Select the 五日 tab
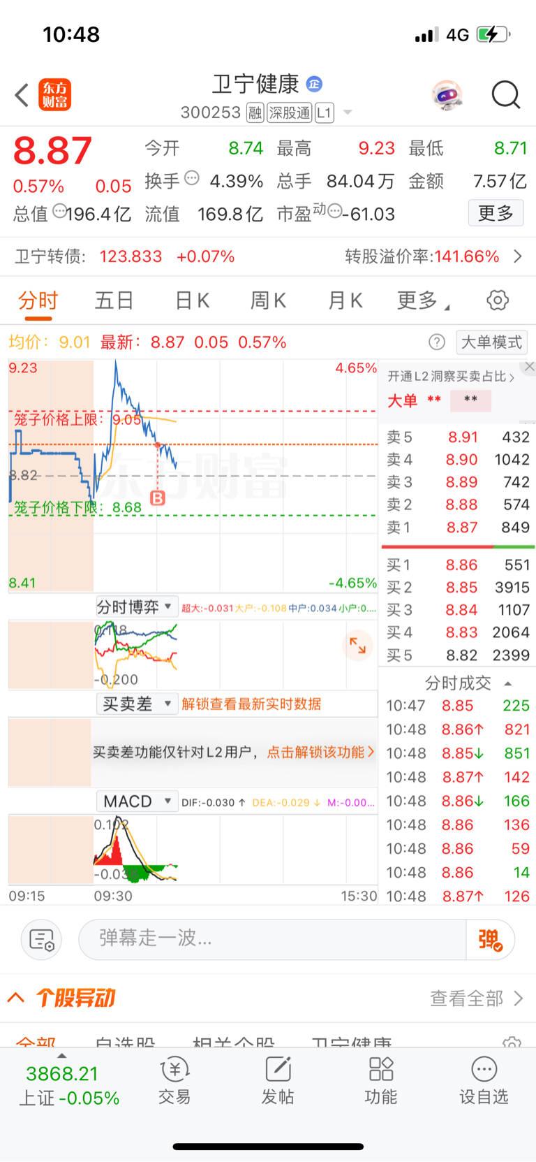Image resolution: width=536 pixels, height=1162 pixels. (x=114, y=300)
